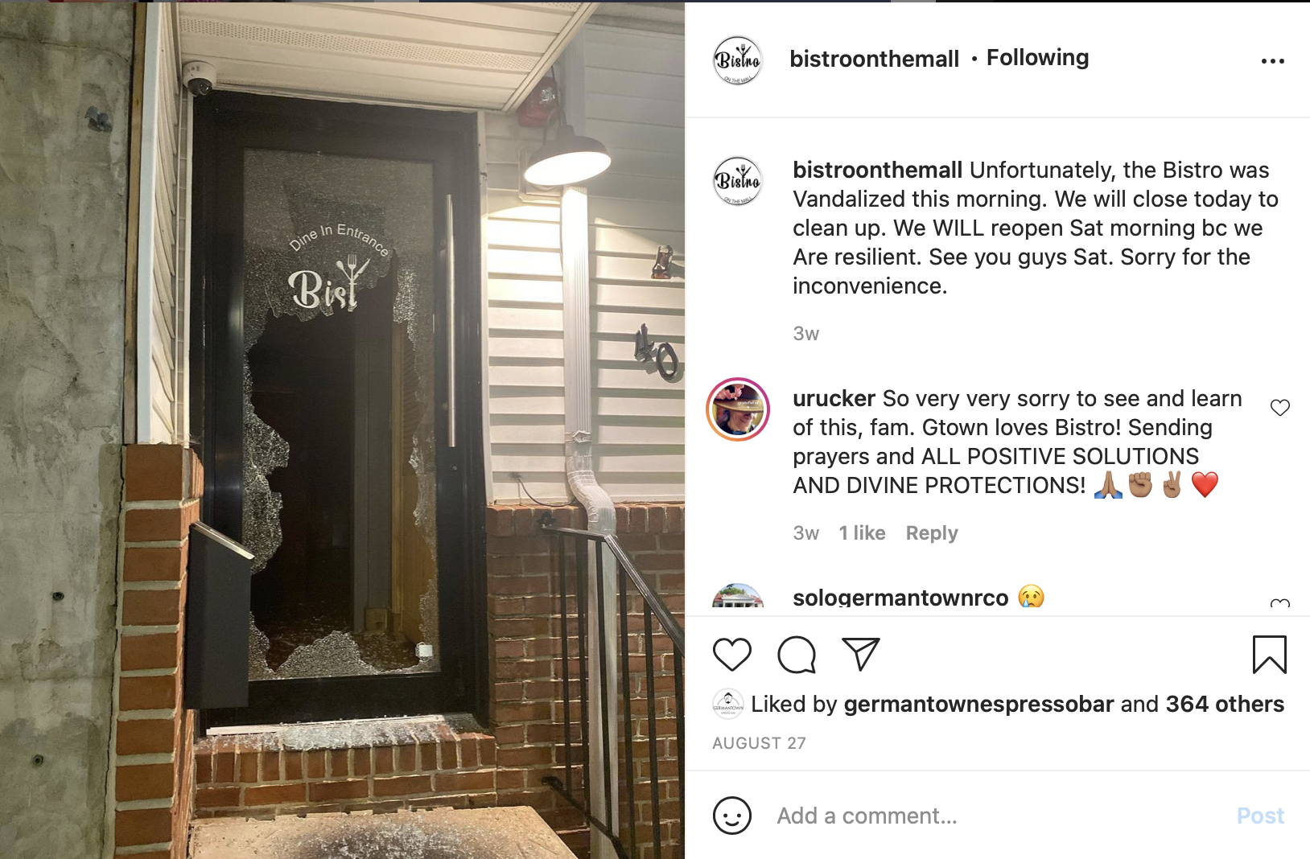Open comments via the speech bubble icon

(797, 655)
